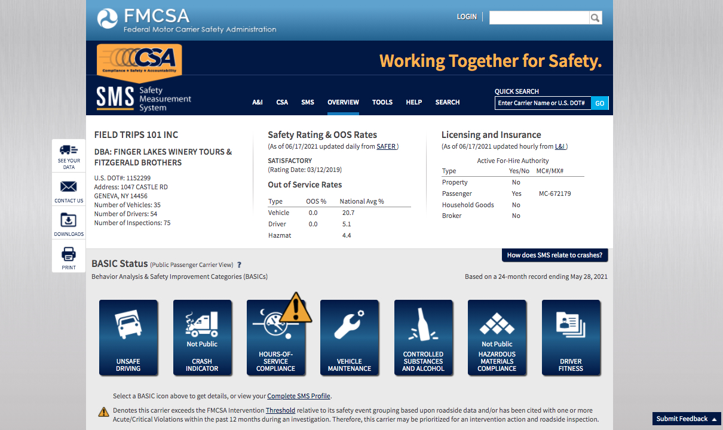Open Crash Indicator BASIC tile

[x=202, y=337]
